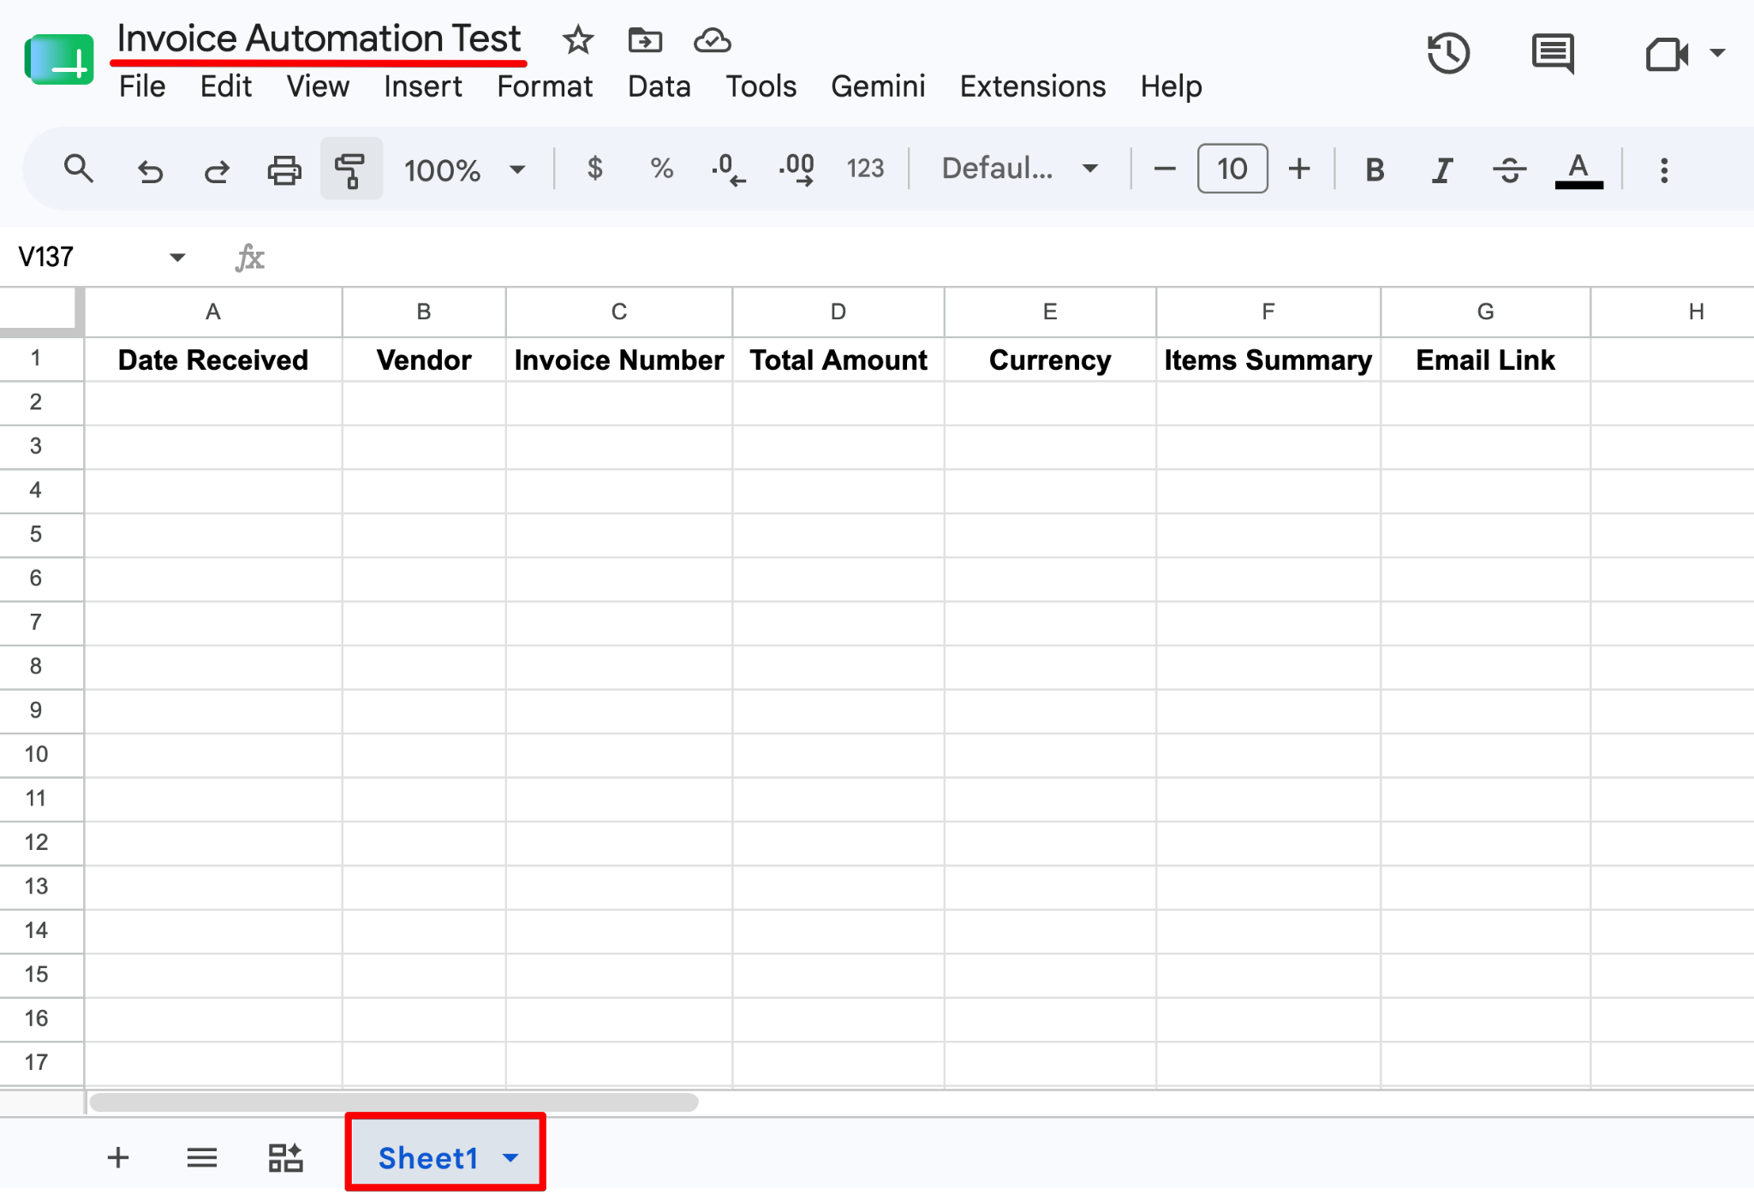Open the Gemini menu

click(x=878, y=86)
